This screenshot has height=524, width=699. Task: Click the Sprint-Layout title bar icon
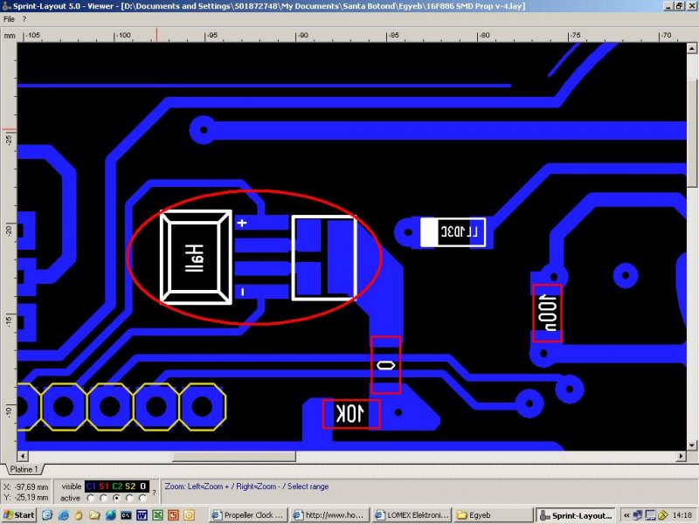pos(6,6)
